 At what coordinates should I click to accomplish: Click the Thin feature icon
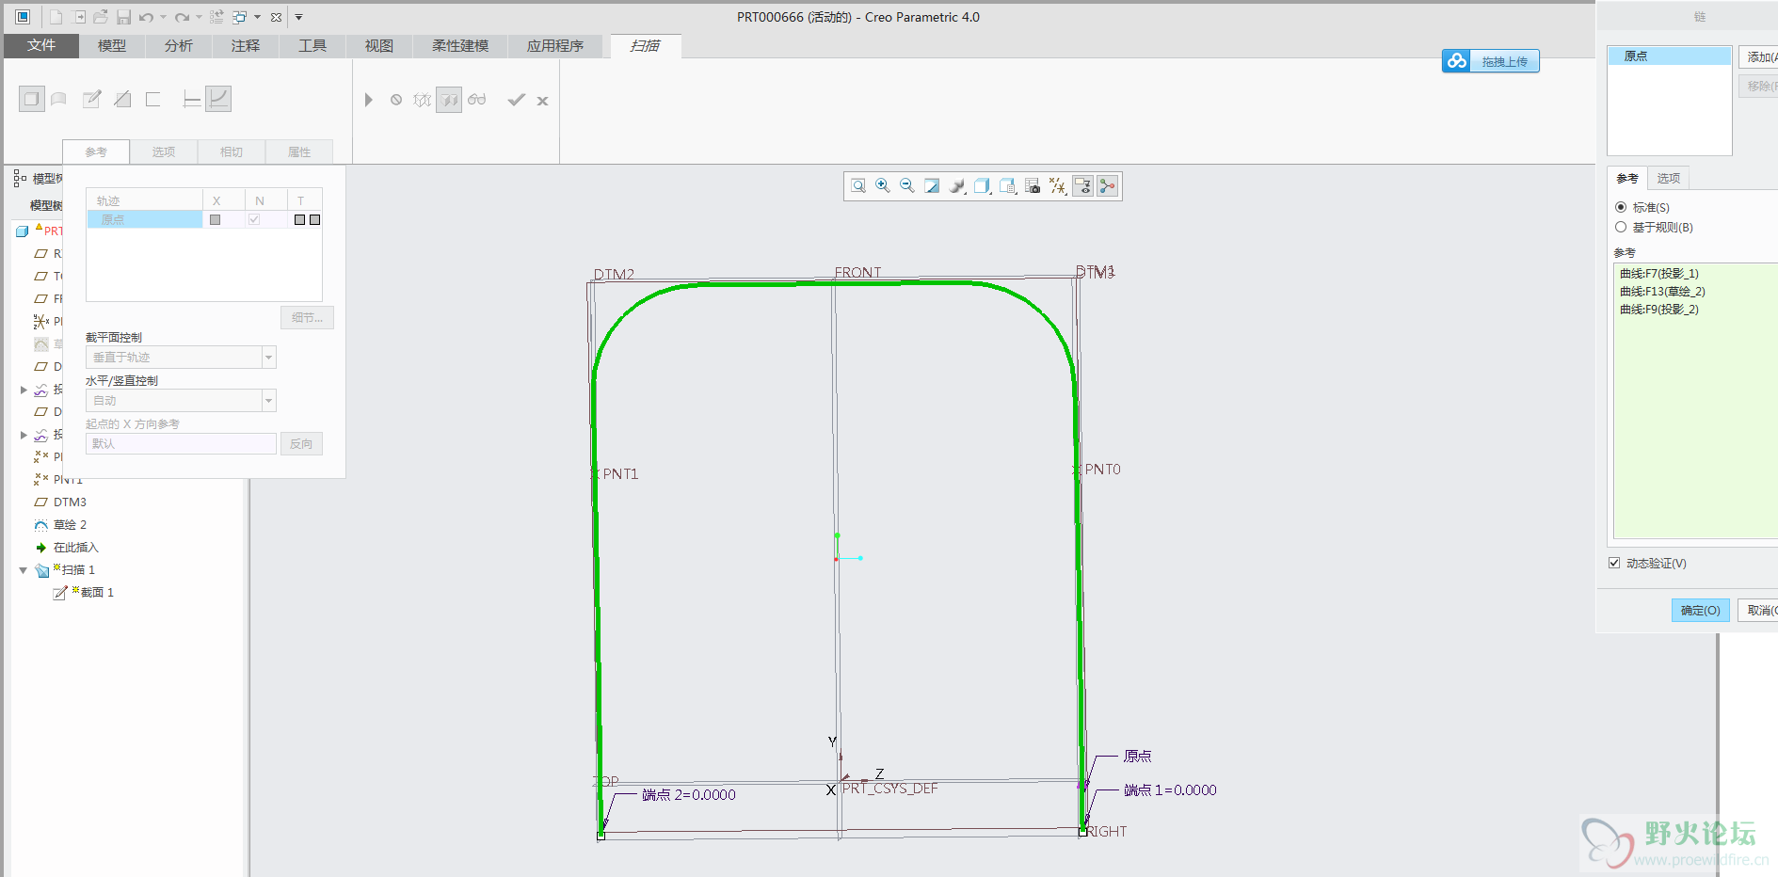pyautogui.click(x=153, y=99)
